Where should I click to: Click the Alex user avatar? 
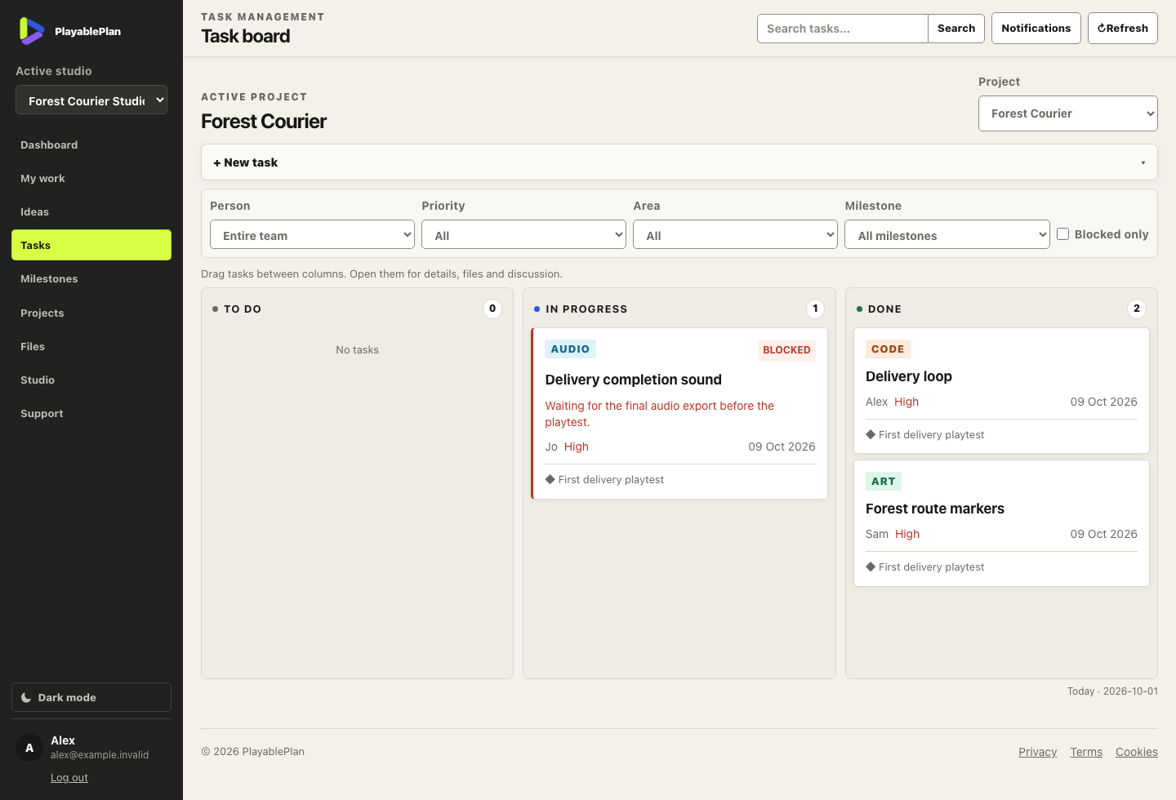29,748
